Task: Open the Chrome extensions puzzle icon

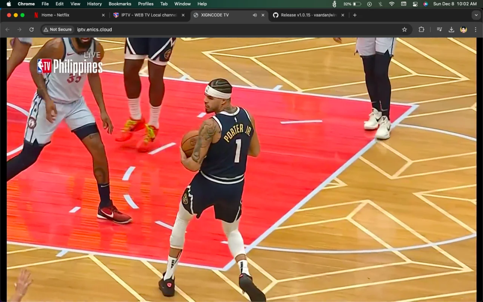Action: coord(421,29)
